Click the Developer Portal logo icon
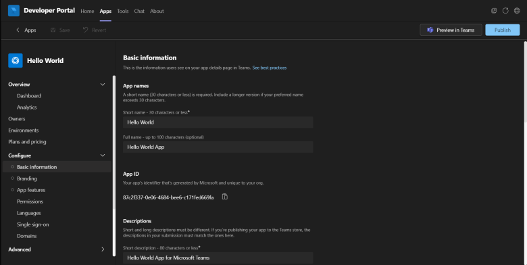This screenshot has height=265, width=527. (x=14, y=11)
